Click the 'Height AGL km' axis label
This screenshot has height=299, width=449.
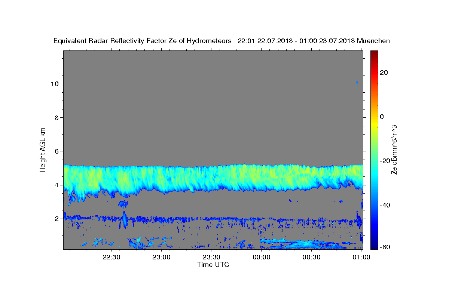(43, 149)
